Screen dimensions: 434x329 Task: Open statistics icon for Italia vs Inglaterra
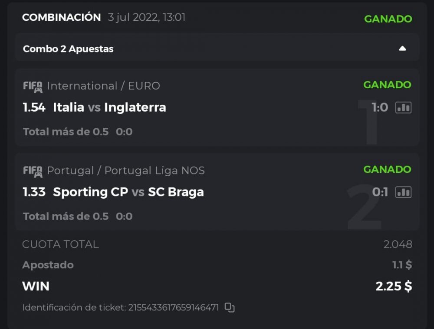[403, 107]
